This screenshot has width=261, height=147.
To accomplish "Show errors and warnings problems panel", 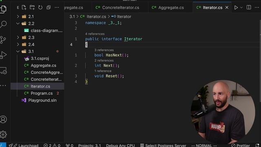I will 52,145.
